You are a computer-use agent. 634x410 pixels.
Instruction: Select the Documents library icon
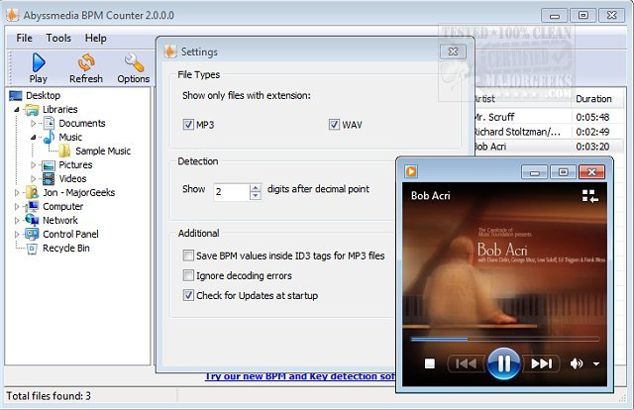[x=49, y=123]
